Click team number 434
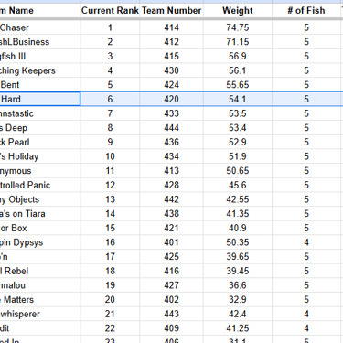Screen dimensions: 343x343 click(x=171, y=156)
